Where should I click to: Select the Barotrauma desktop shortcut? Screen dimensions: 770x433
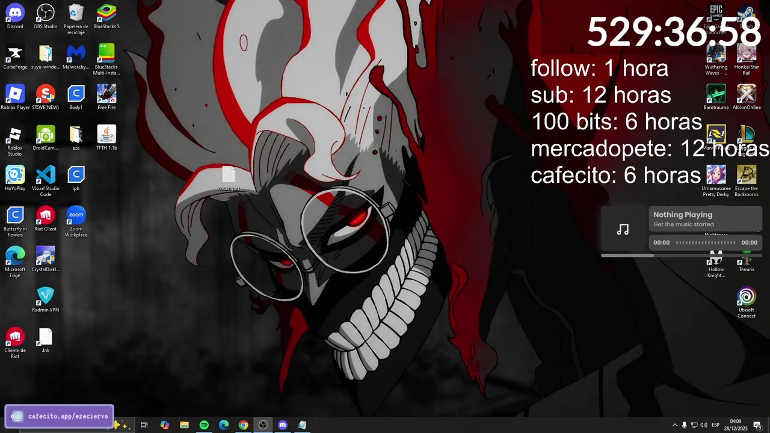[x=716, y=97]
